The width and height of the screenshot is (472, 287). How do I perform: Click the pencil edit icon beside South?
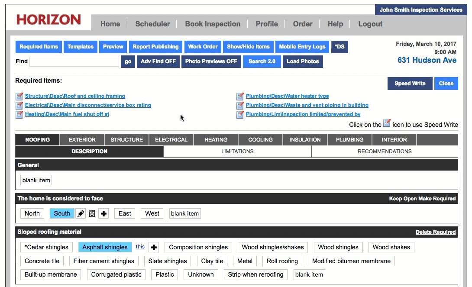point(81,213)
